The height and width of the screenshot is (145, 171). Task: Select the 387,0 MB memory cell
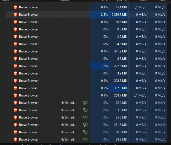click(119, 88)
